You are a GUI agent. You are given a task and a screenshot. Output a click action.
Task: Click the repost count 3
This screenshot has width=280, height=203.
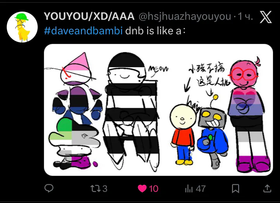click(x=105, y=189)
